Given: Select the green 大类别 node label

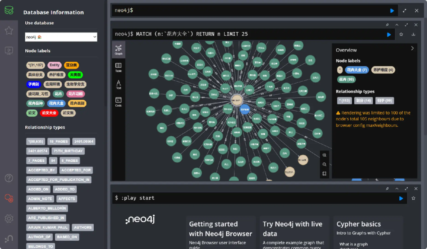Looking at the screenshot, I should coord(76,75).
